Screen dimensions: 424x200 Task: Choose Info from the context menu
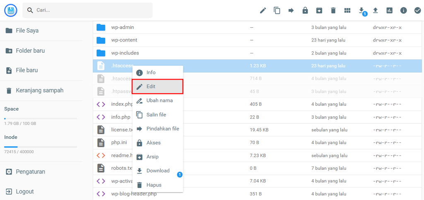(158, 72)
